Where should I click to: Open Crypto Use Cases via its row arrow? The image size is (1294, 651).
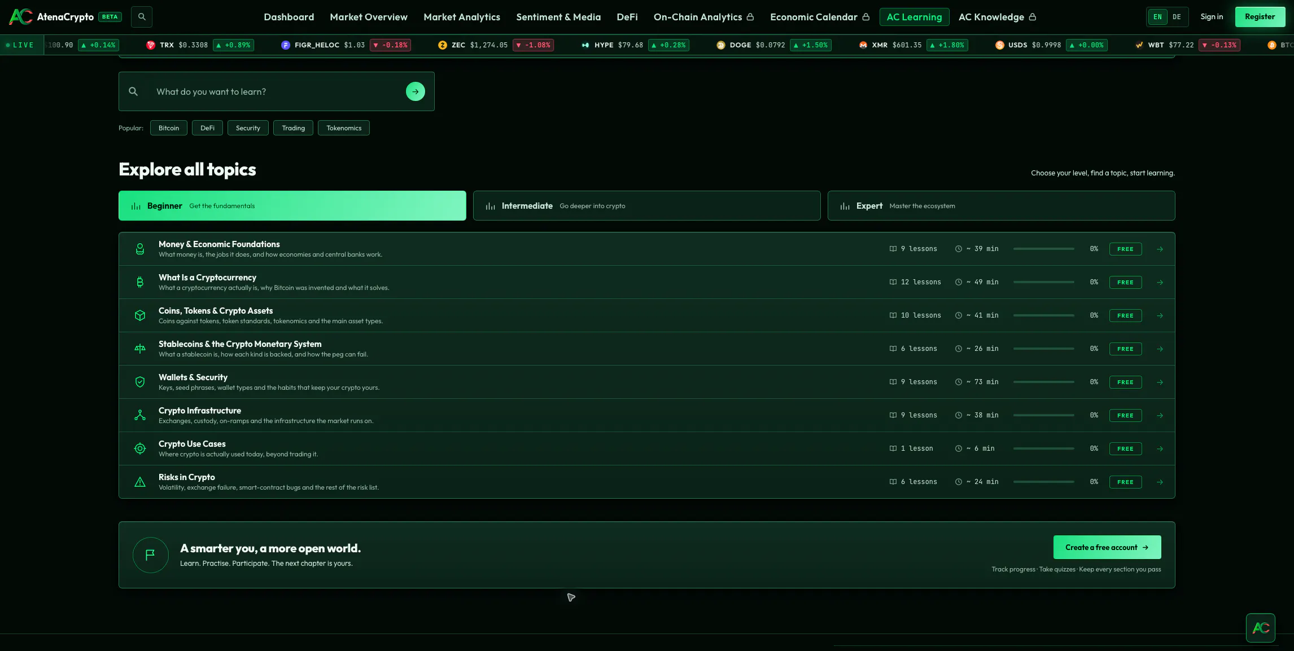click(1160, 448)
